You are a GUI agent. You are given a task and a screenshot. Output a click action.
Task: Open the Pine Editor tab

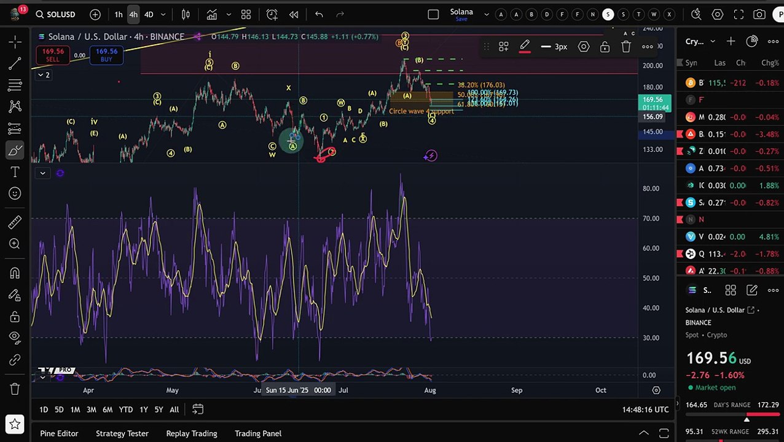[59, 433]
